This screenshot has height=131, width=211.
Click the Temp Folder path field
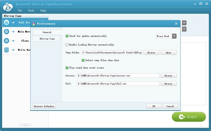tap(112, 52)
